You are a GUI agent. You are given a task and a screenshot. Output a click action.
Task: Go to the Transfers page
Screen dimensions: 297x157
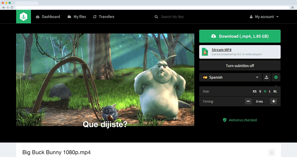tap(104, 17)
